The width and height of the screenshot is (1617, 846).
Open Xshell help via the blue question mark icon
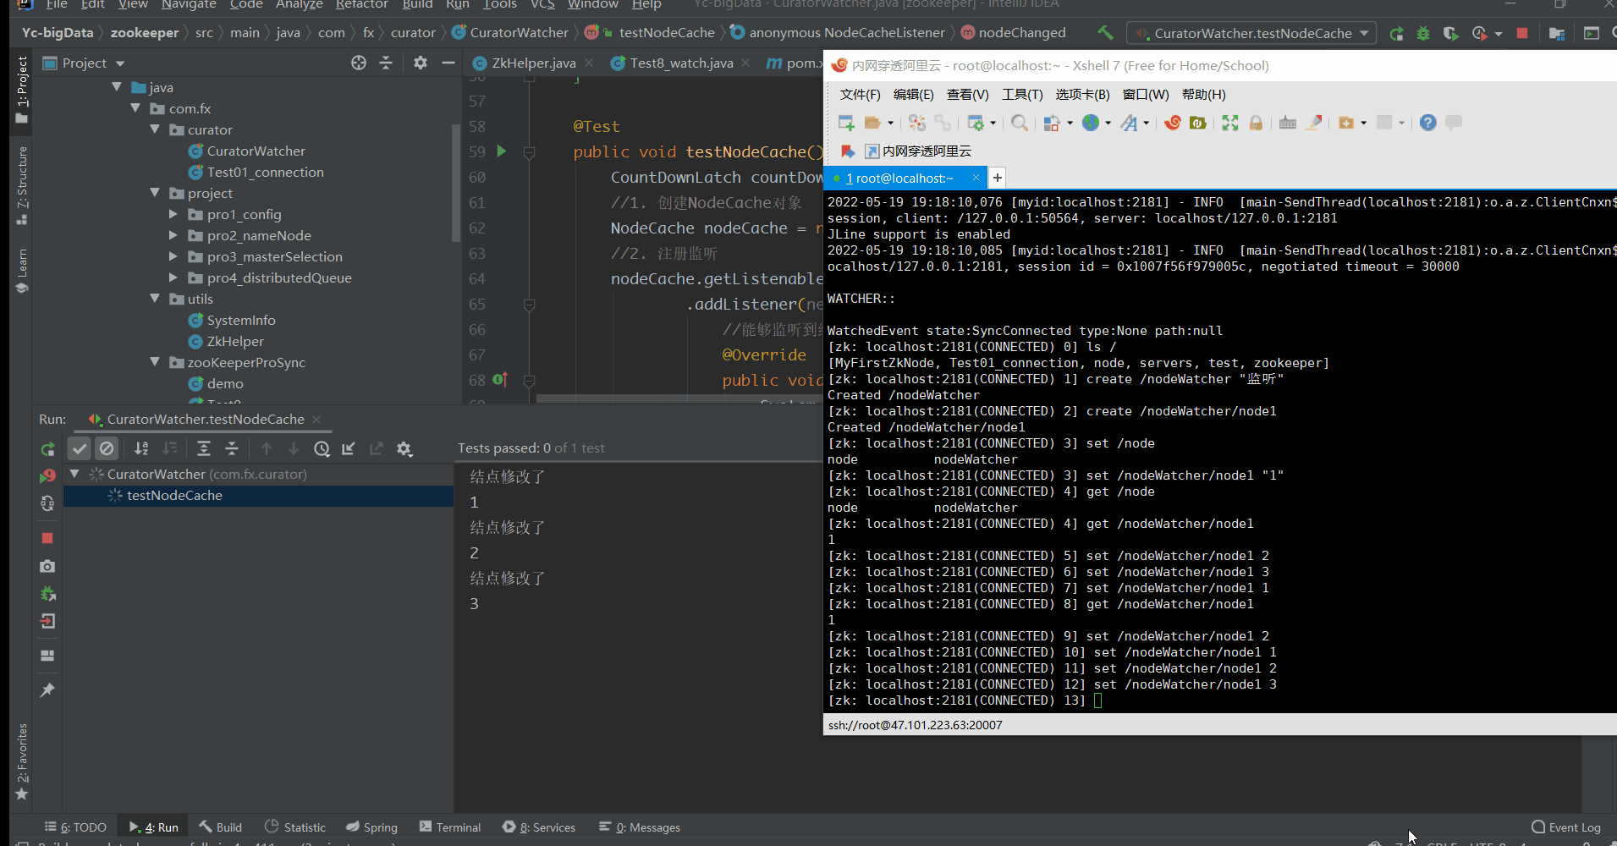(1427, 124)
